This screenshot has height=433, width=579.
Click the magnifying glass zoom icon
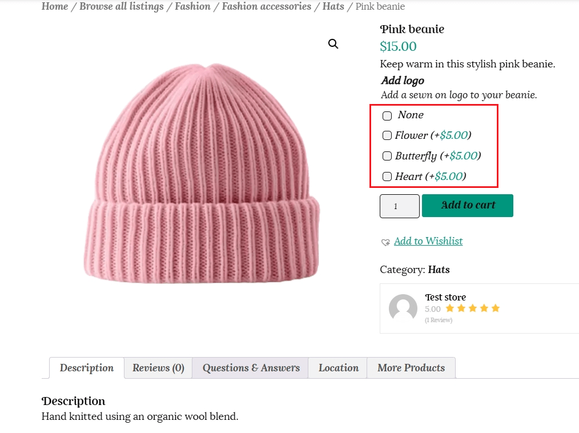[333, 44]
